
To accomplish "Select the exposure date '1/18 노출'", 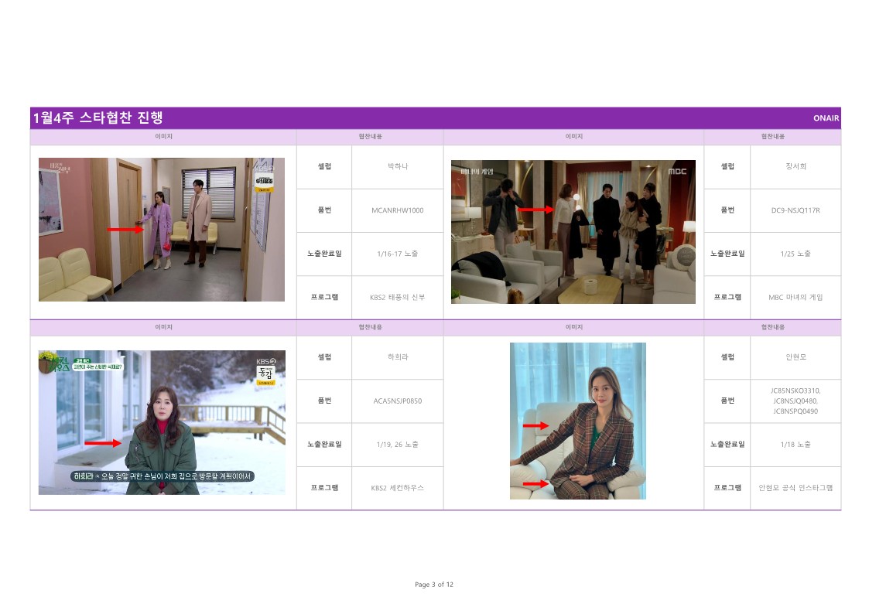I will click(795, 444).
